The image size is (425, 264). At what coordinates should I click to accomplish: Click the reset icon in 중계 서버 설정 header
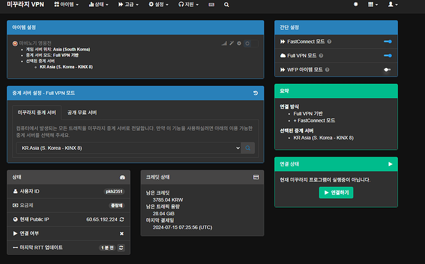point(256,93)
